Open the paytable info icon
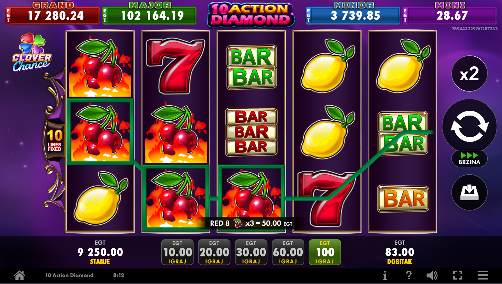502x284 pixels. [385, 275]
